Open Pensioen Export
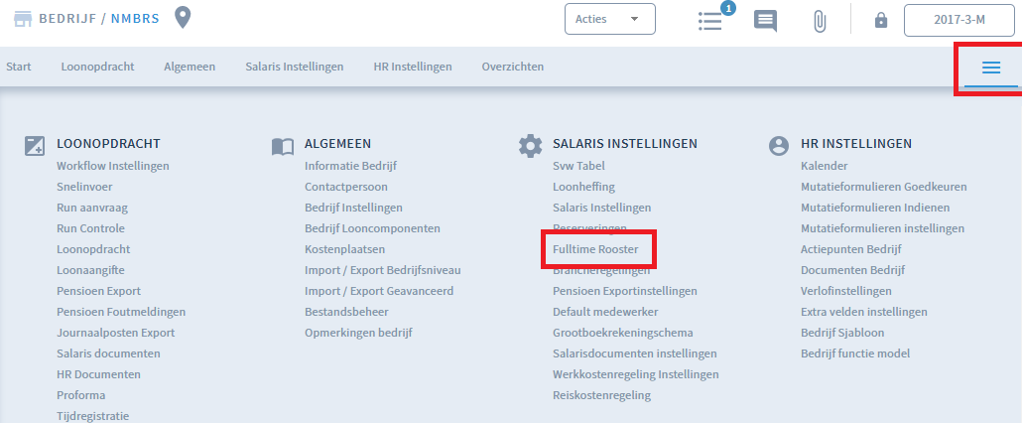The image size is (1022, 423). (98, 291)
